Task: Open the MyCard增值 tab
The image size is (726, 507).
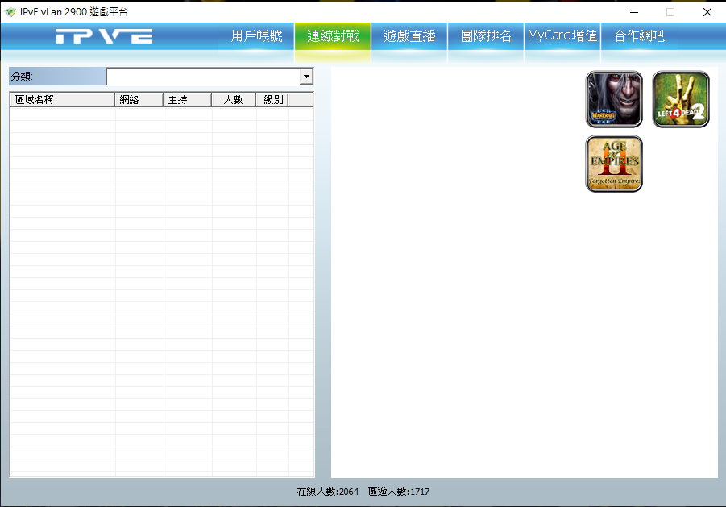Action: click(x=562, y=36)
